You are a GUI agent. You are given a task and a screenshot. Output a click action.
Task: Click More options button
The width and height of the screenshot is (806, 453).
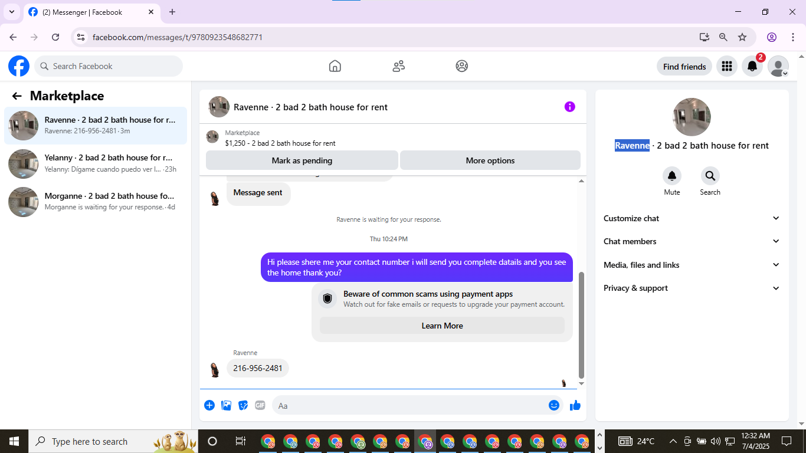pyautogui.click(x=490, y=160)
